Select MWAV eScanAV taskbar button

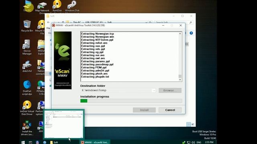[x=95, y=142]
